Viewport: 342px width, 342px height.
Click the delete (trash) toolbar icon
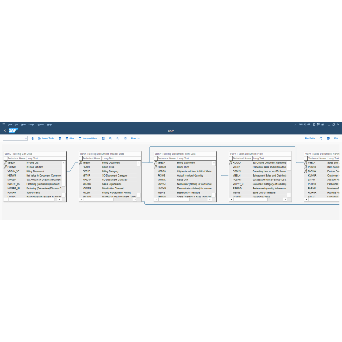(60, 138)
